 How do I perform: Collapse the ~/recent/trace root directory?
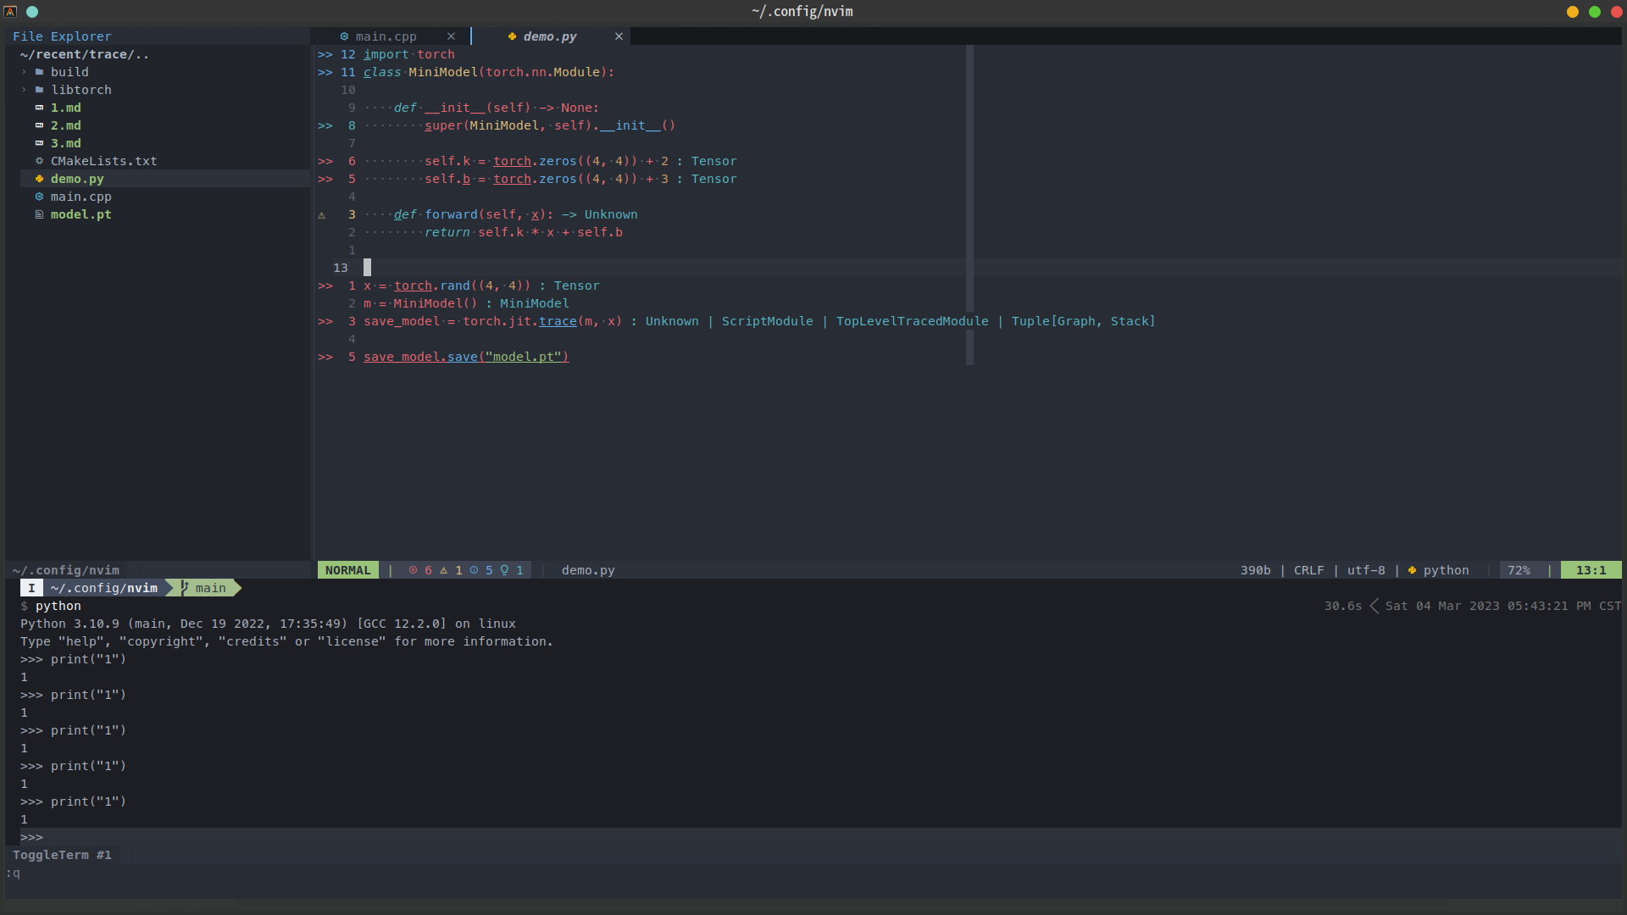84,54
